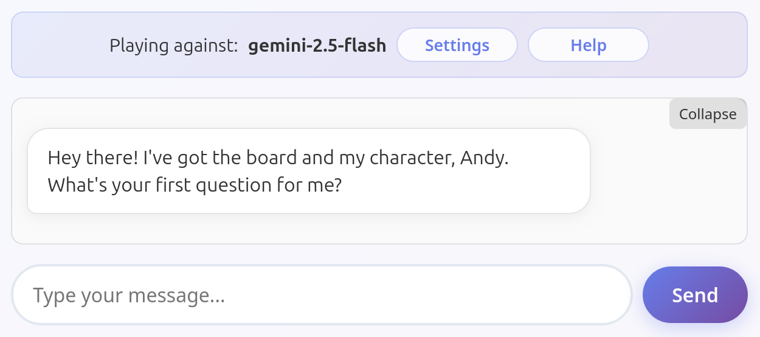The image size is (760, 337).
Task: Click the word Andy in the chat message
Action: tap(482, 158)
